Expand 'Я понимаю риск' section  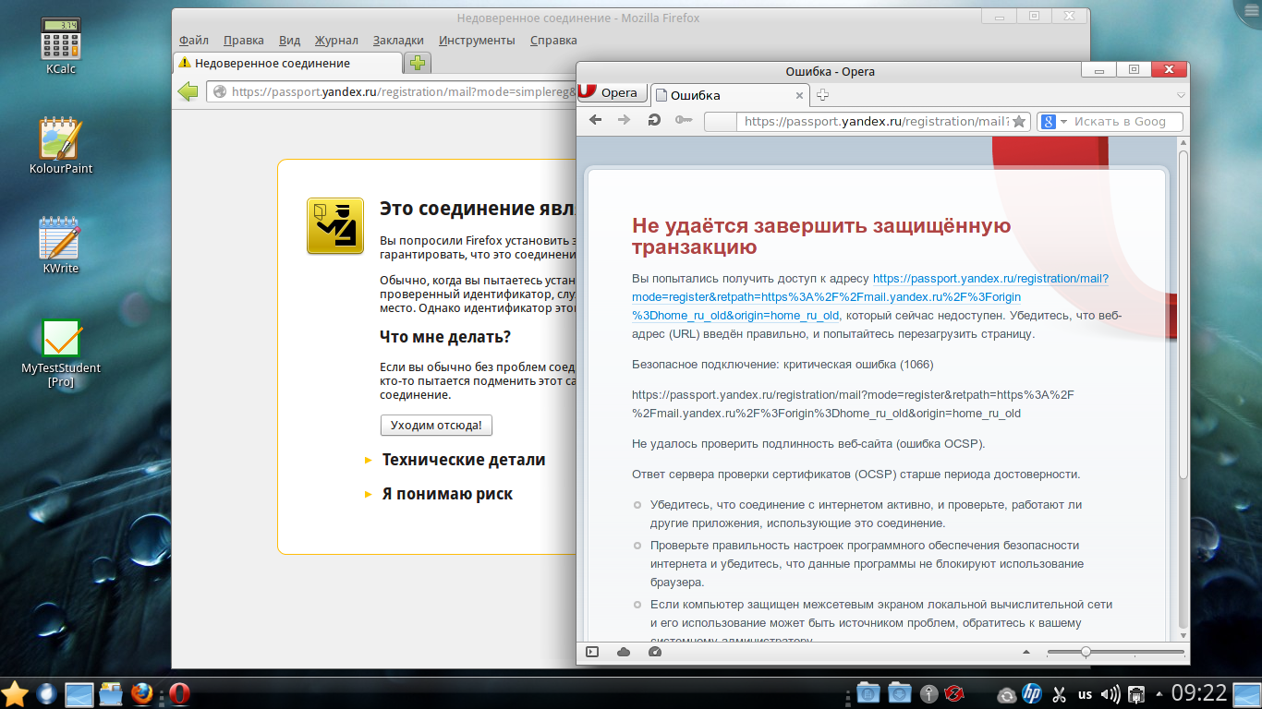(x=447, y=494)
